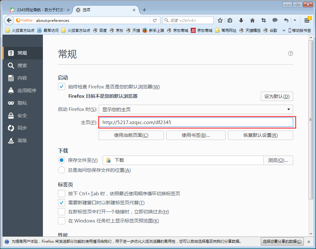Click the homepage URL input field
The width and height of the screenshot is (316, 249).
coord(197,122)
